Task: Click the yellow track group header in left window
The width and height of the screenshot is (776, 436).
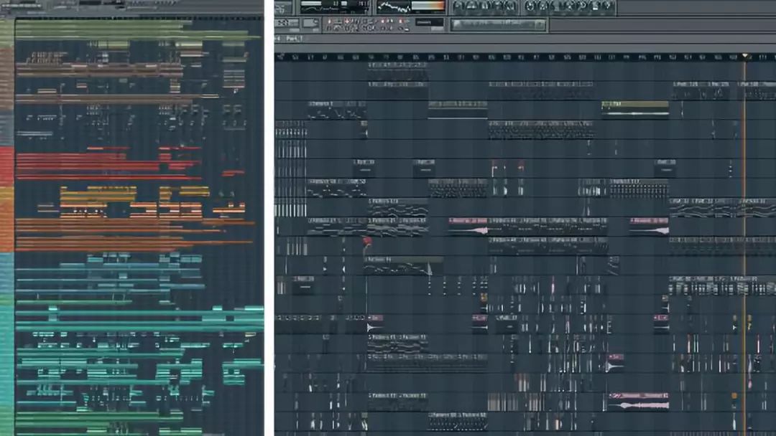Action: tap(7, 193)
